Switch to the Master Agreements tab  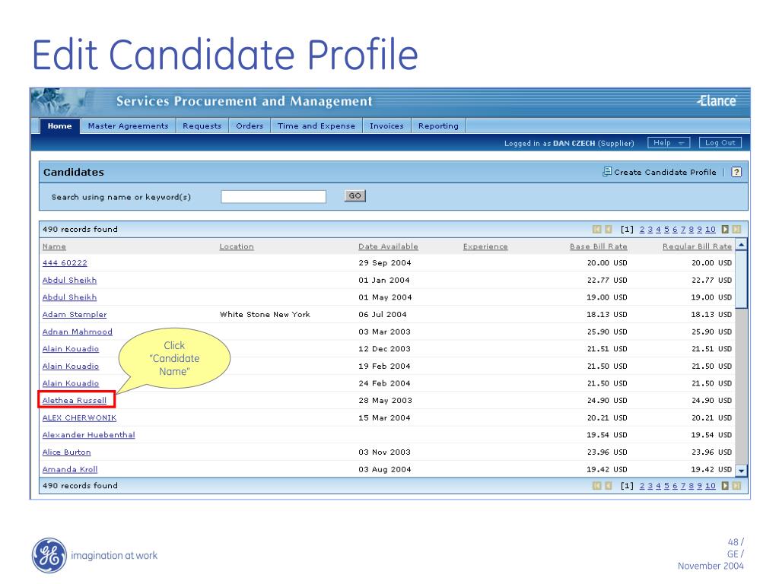click(x=128, y=126)
